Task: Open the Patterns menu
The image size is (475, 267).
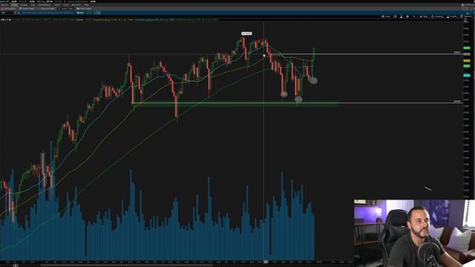Action: [x=467, y=16]
